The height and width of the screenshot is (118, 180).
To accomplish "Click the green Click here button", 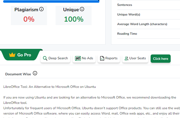I will (161, 59).
